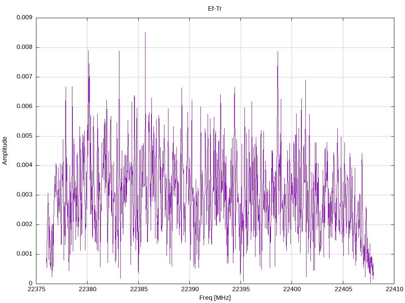405x303 pixels.
Task: Select the x-axis label Freq [MHz]
Action: [215, 298]
